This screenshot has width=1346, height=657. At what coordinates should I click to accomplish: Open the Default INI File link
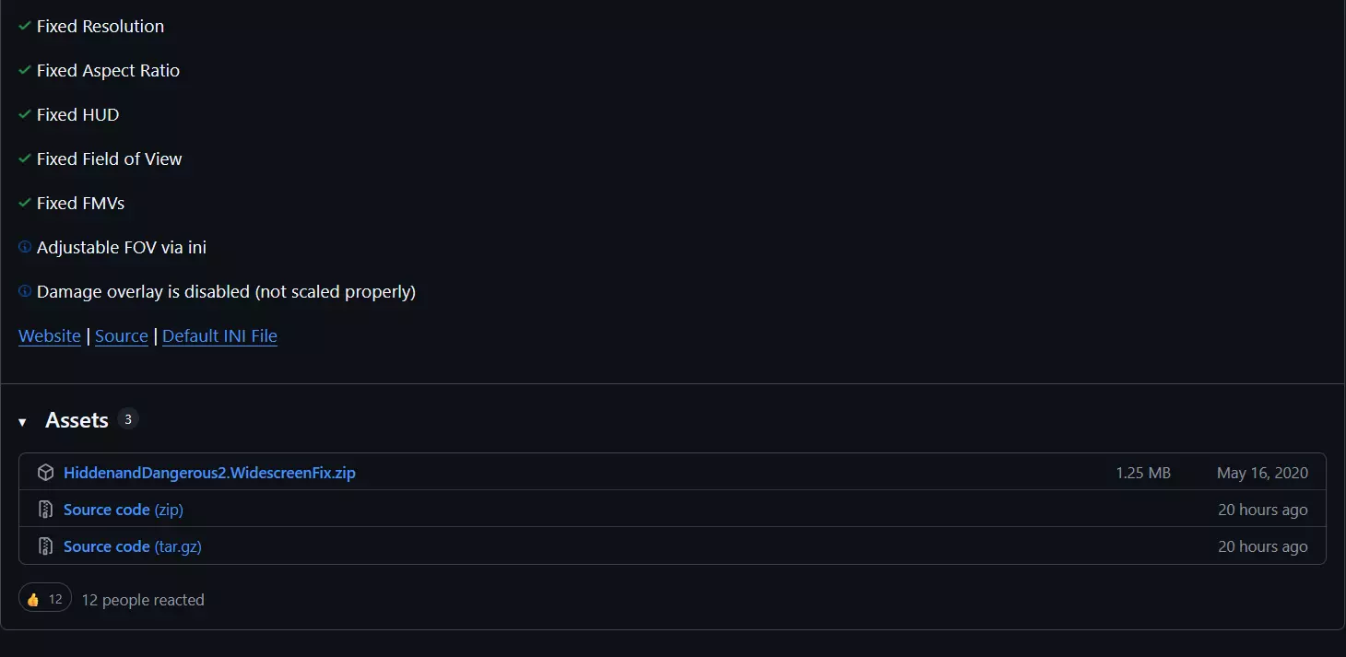pos(219,336)
